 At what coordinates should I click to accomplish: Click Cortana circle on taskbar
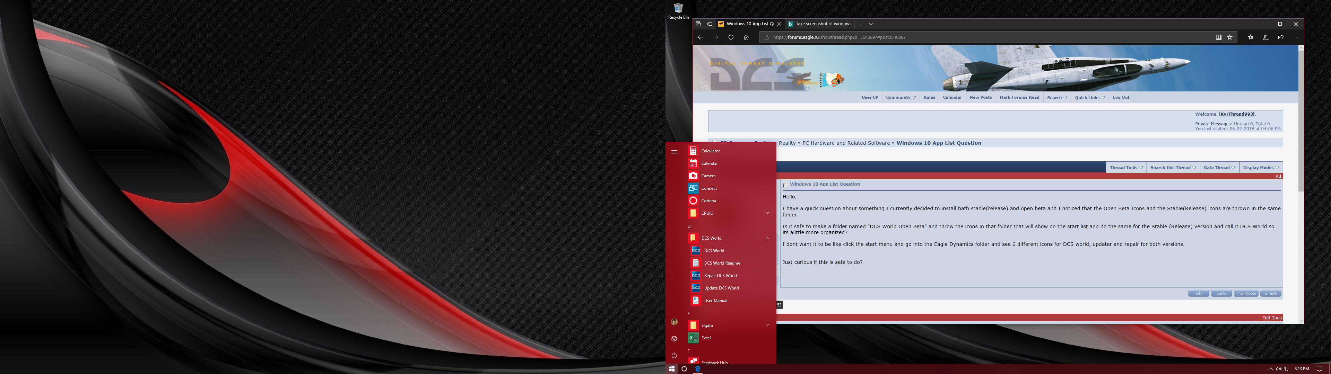(x=684, y=369)
